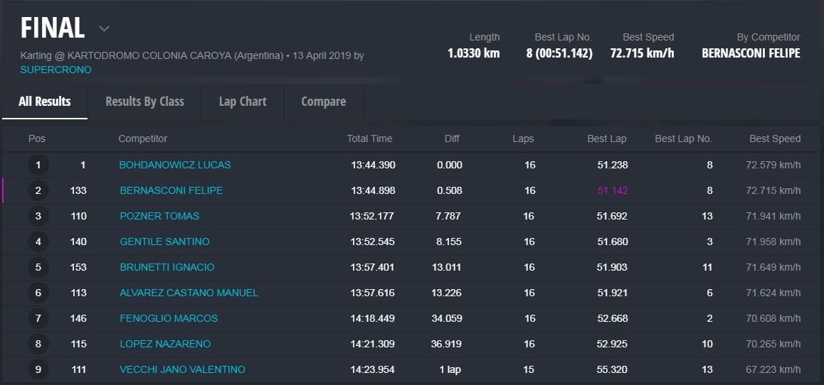Image resolution: width=824 pixels, height=385 pixels.
Task: Click the Best Lap column header
Action: [x=606, y=139]
